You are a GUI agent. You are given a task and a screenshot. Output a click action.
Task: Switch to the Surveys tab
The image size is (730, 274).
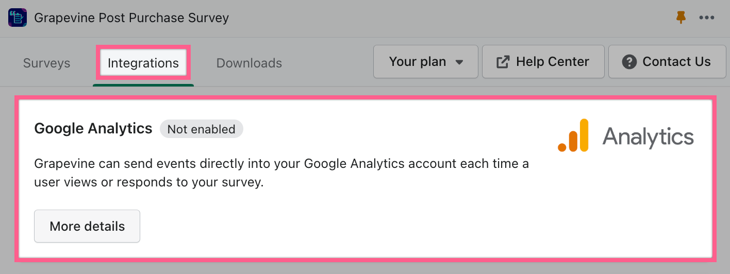(x=47, y=63)
